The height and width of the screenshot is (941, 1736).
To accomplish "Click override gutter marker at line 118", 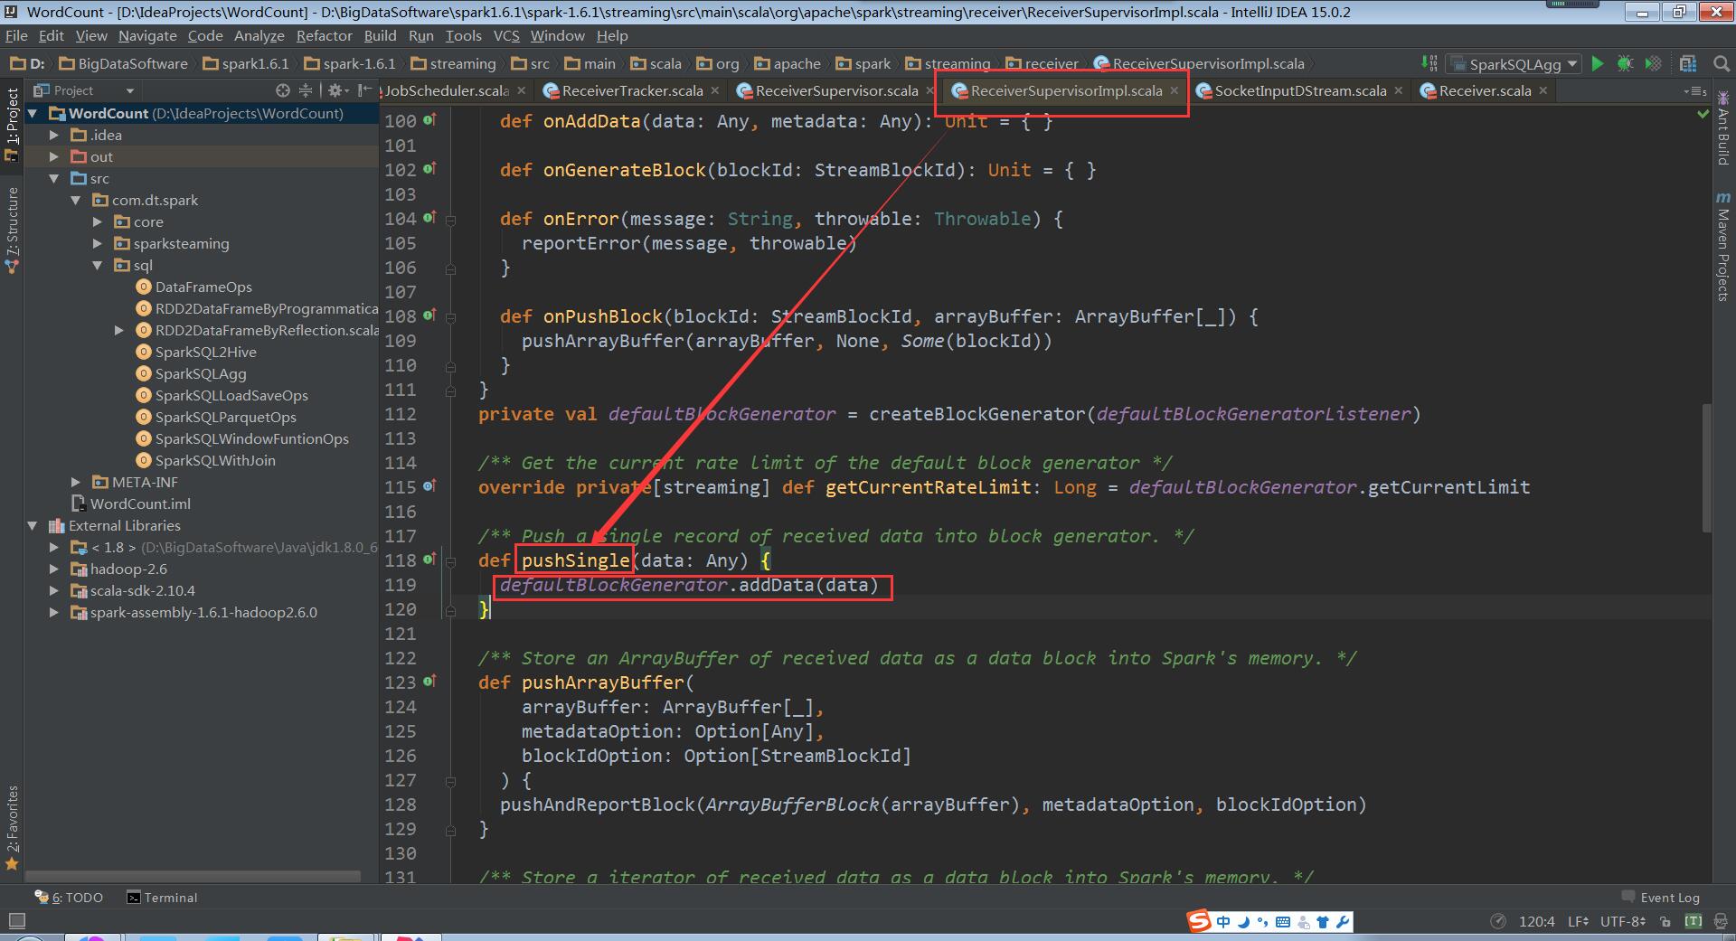I will [429, 559].
